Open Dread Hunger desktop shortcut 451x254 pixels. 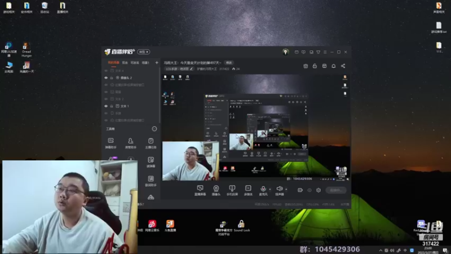26,50
